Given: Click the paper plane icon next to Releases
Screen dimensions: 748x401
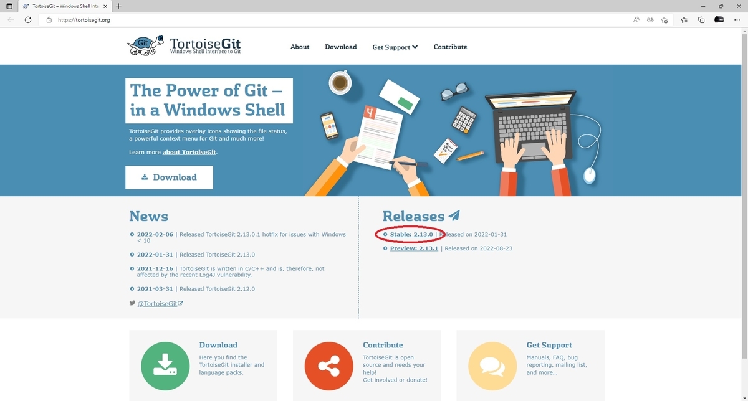Looking at the screenshot, I should click(454, 215).
